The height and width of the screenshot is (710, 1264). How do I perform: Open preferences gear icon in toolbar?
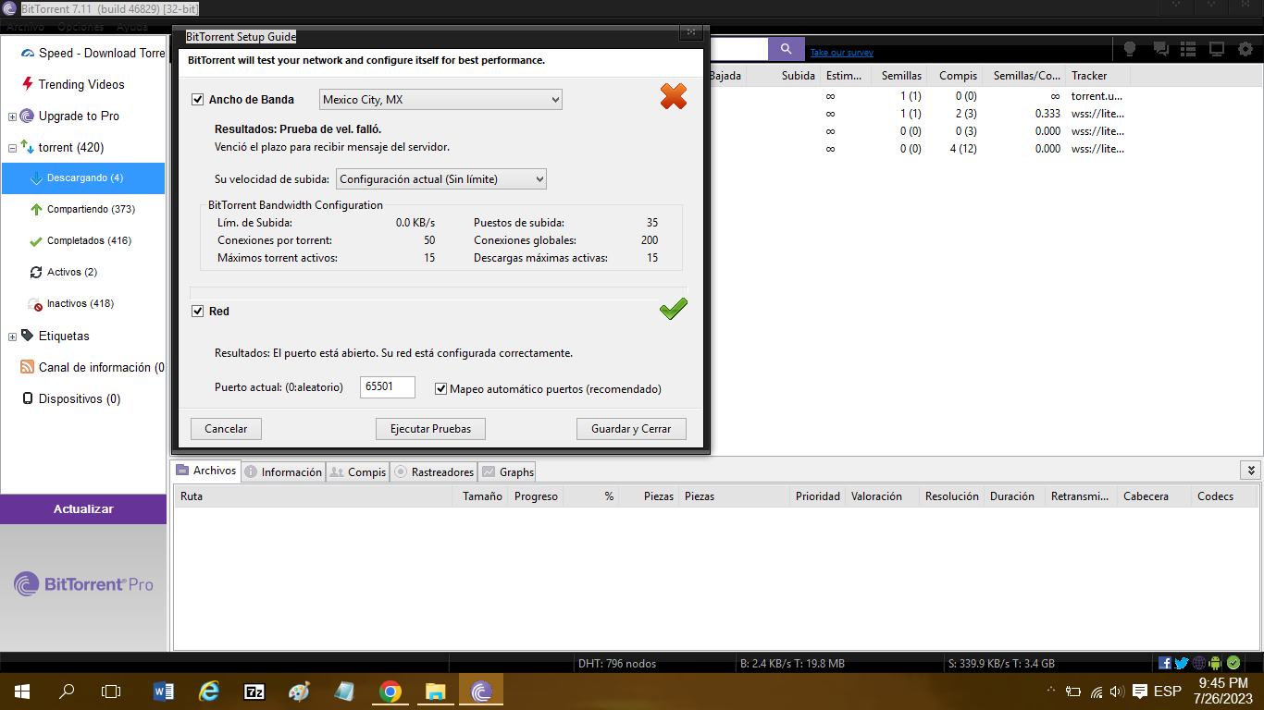(1245, 49)
